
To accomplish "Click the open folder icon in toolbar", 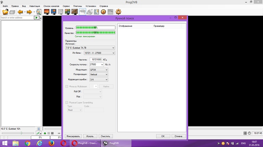I will click(x=5, y=12).
